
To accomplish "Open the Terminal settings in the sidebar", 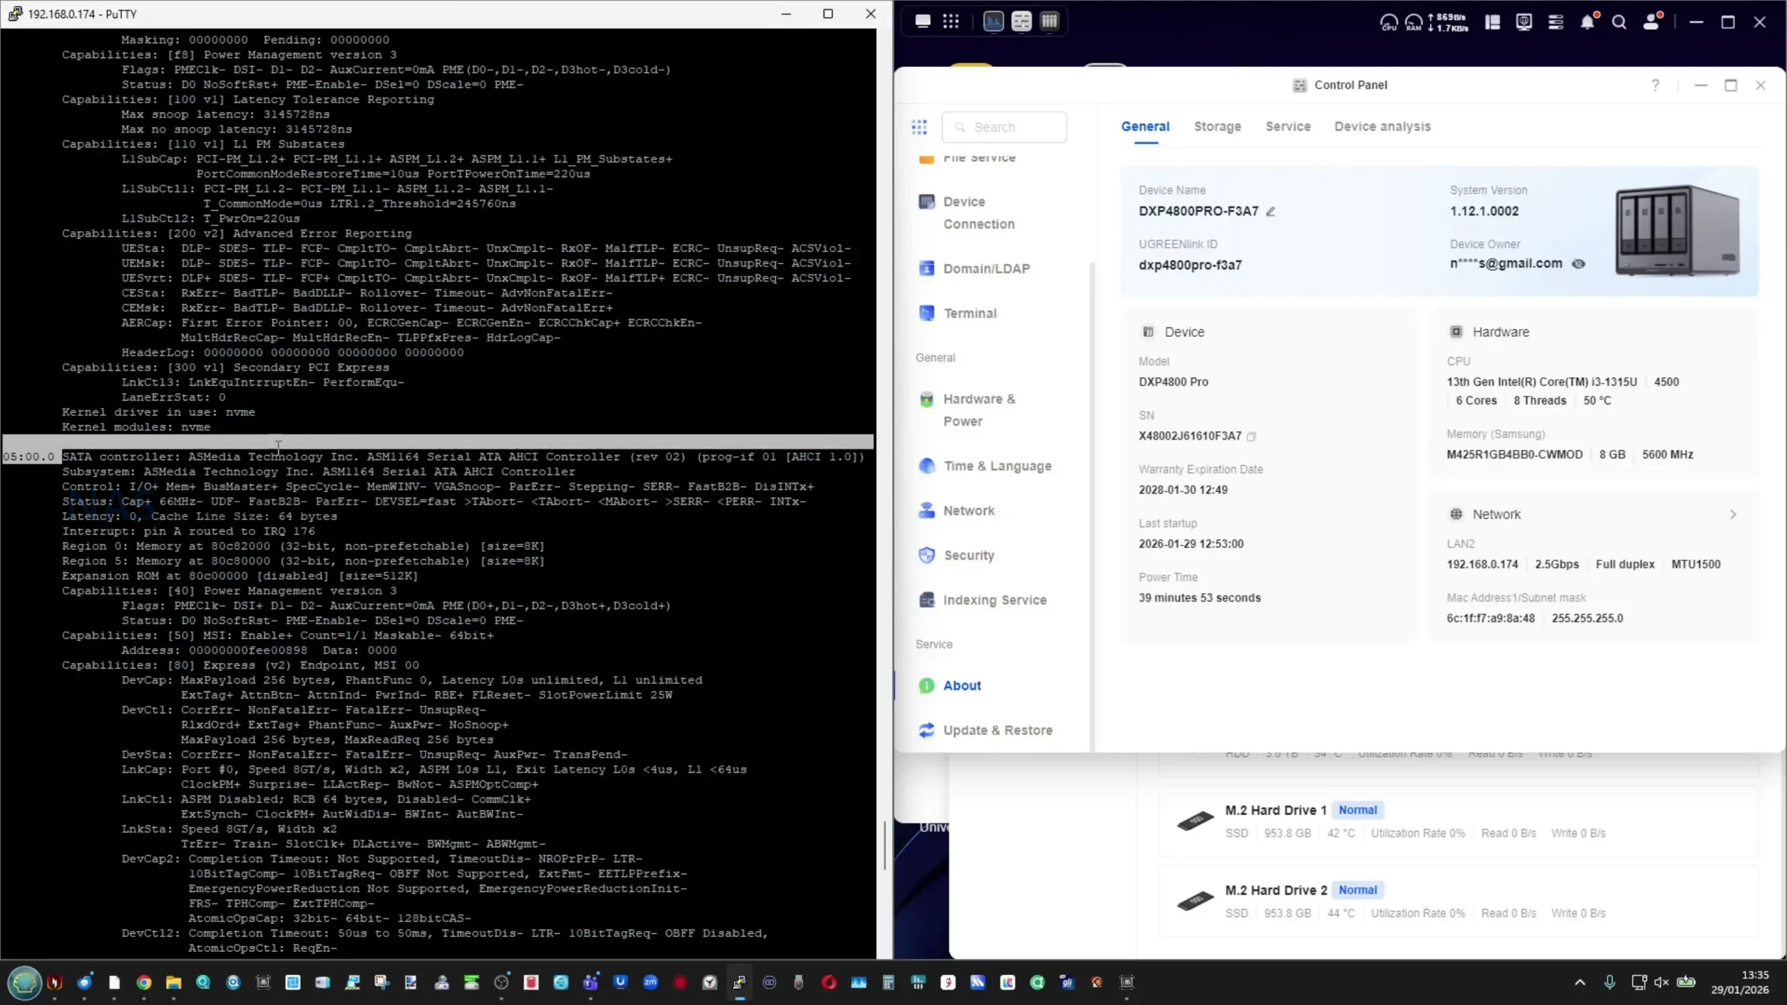I will 970,313.
